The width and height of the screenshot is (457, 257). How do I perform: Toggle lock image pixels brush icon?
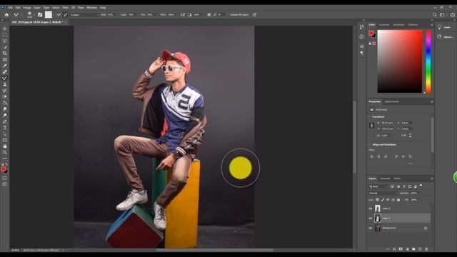coord(383,200)
